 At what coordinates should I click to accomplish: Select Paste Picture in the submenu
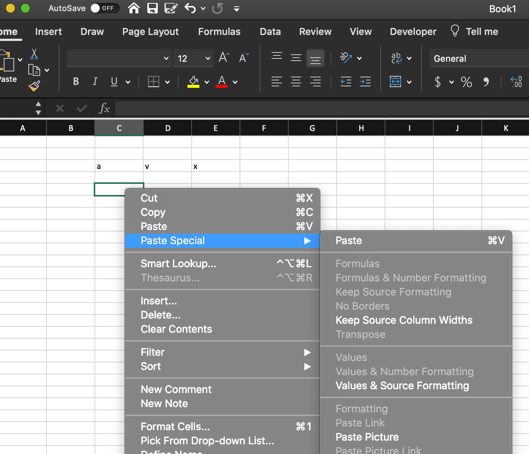(416, 437)
